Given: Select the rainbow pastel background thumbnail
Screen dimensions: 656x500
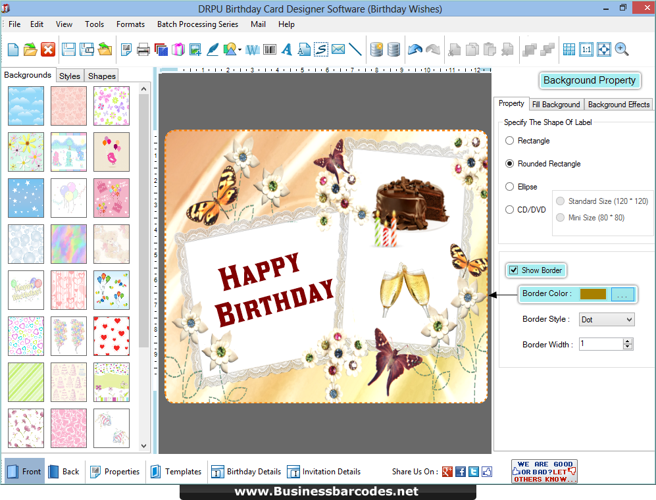Looking at the screenshot, I should click(68, 244).
